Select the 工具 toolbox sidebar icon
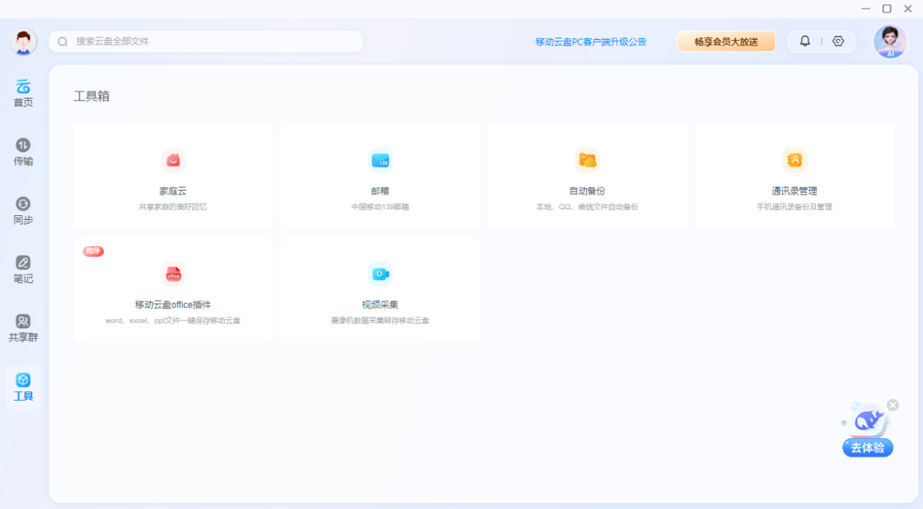Viewport: 923px width, 509px height. tap(22, 385)
